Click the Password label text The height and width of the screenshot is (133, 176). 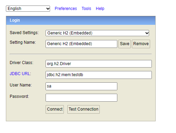[x=19, y=96]
